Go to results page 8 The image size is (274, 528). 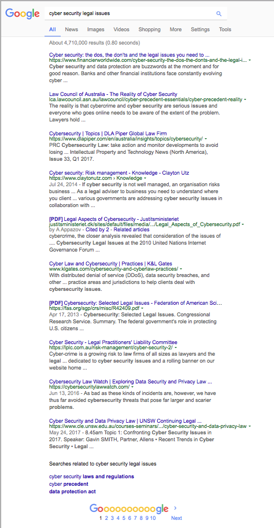141,518
